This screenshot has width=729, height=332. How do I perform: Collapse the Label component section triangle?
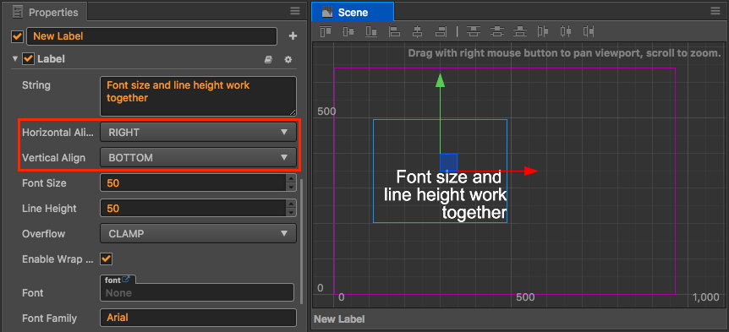(15, 59)
